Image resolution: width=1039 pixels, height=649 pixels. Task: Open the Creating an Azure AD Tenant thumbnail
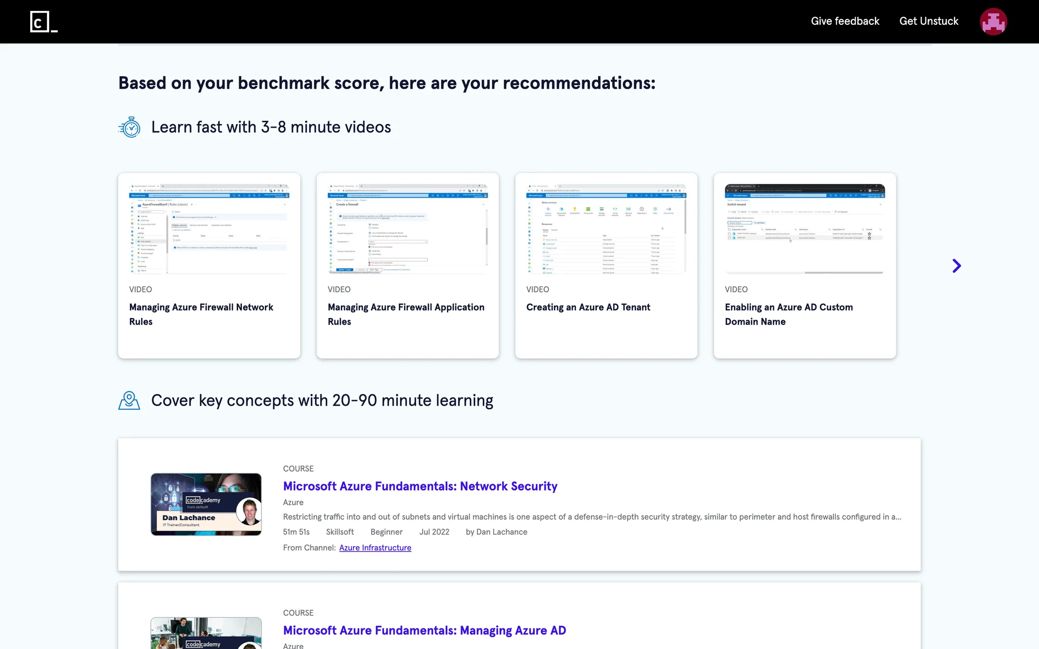[x=606, y=229]
